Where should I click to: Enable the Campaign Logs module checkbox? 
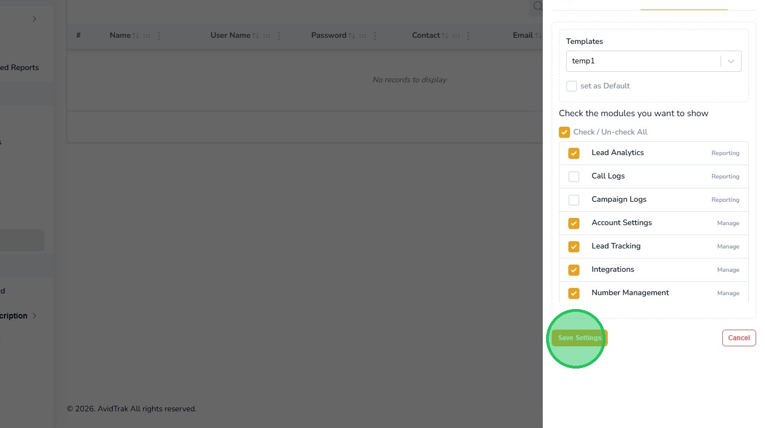point(574,200)
